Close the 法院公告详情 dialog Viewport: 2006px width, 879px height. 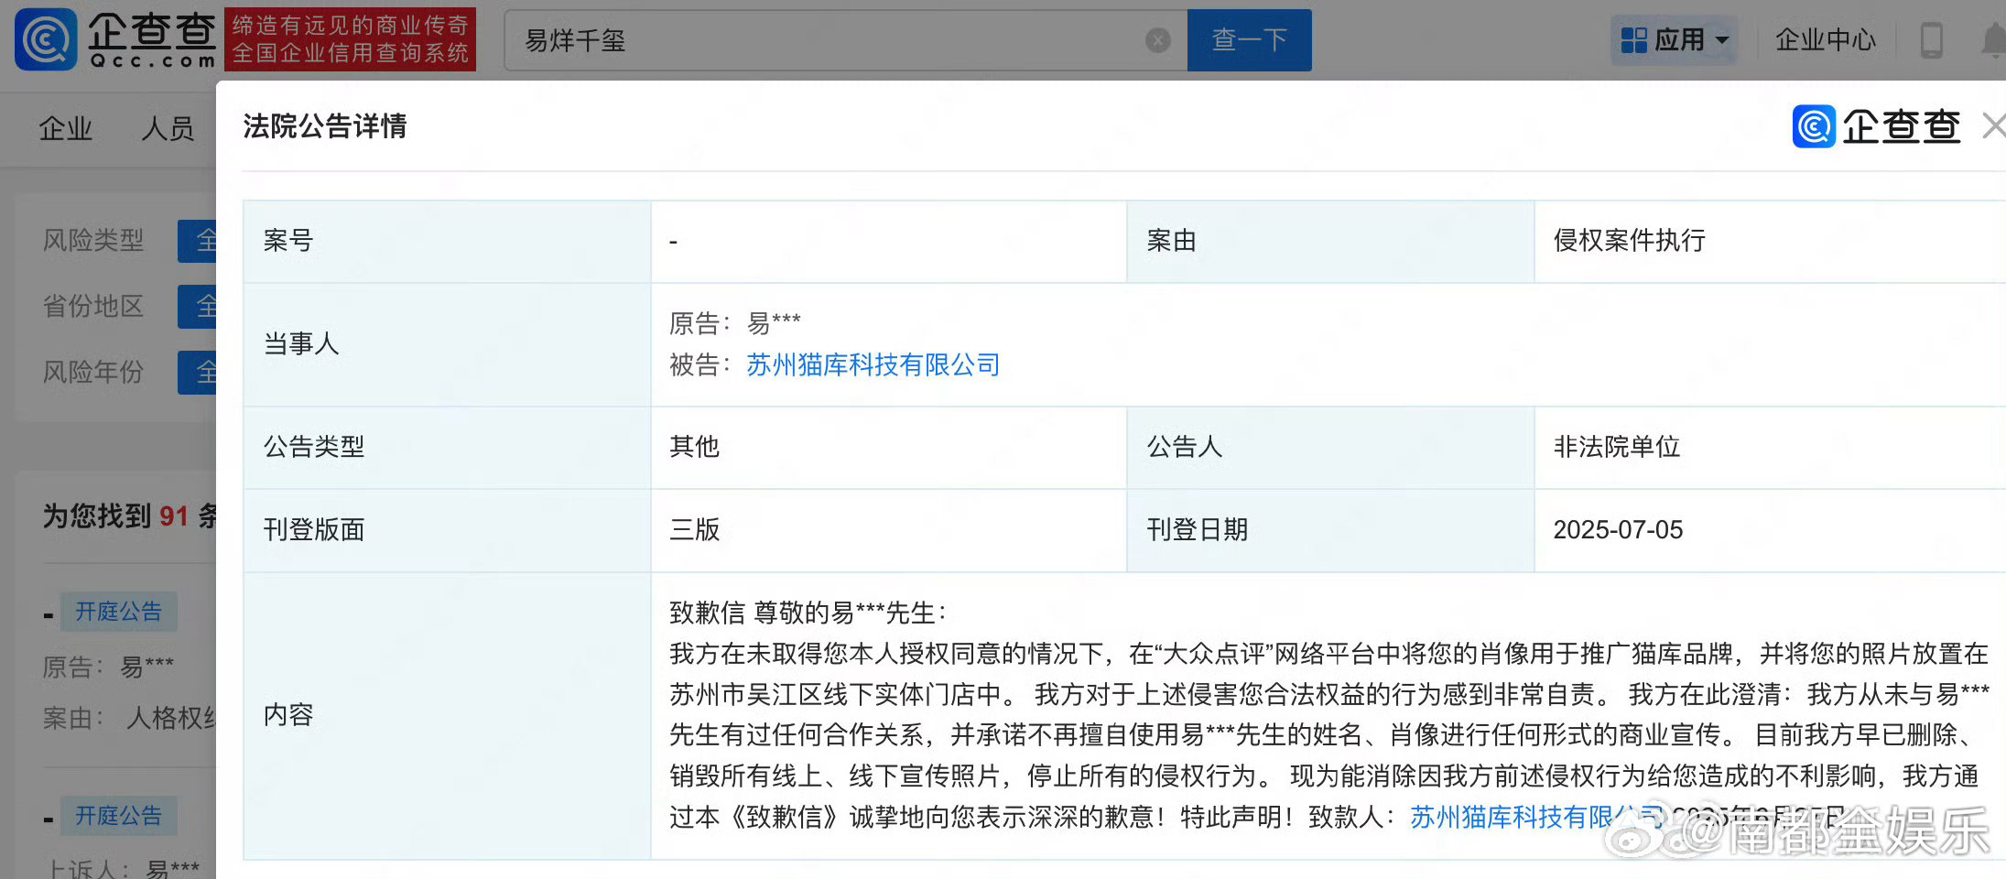coord(1994,125)
